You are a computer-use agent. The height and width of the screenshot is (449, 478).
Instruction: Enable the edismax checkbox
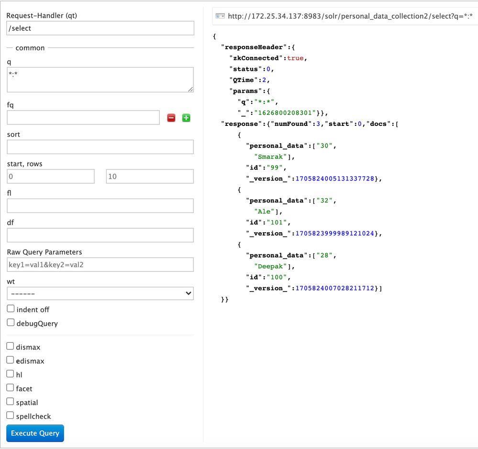click(10, 360)
